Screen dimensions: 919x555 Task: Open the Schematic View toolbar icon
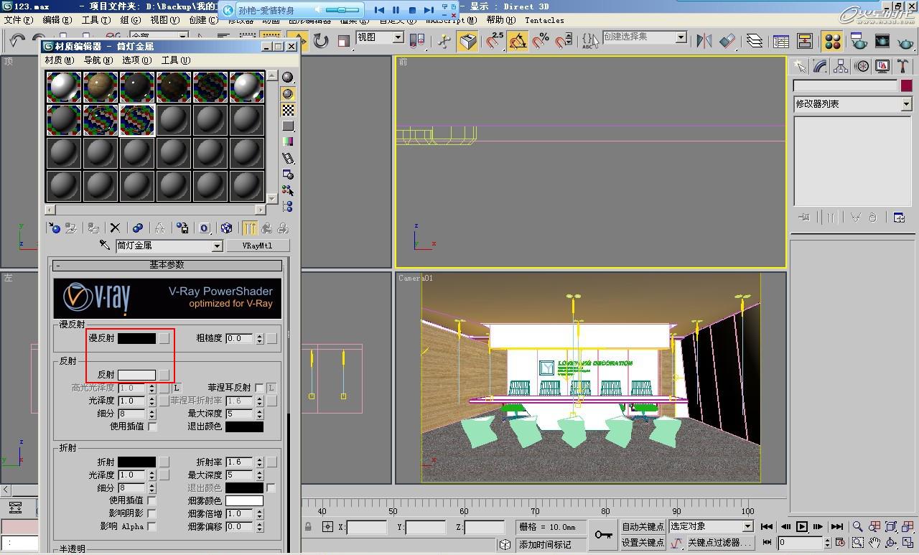[x=804, y=41]
